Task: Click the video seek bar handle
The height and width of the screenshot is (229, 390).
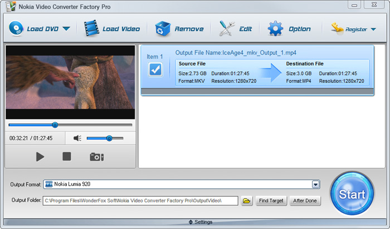Action: pyautogui.click(x=55, y=125)
